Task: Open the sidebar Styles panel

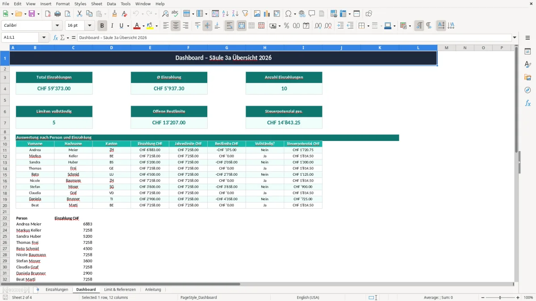Action: [528, 64]
